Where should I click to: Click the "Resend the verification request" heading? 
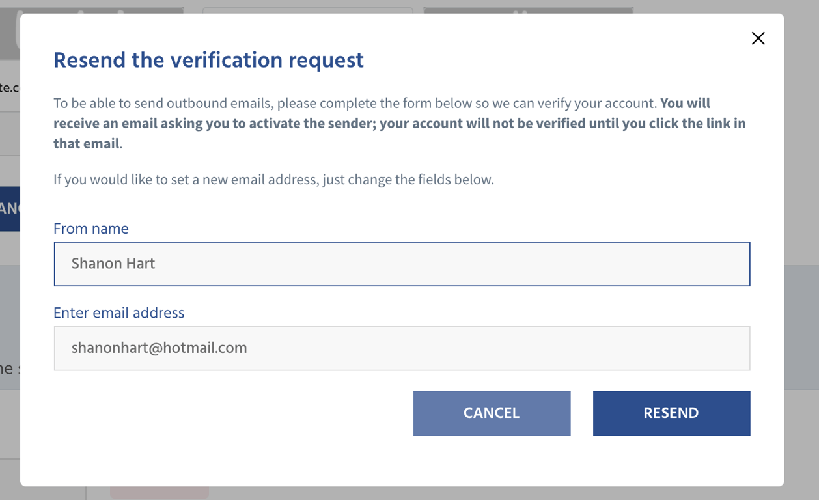pos(208,60)
